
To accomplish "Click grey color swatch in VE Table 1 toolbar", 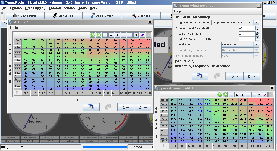I will tap(149, 35).
